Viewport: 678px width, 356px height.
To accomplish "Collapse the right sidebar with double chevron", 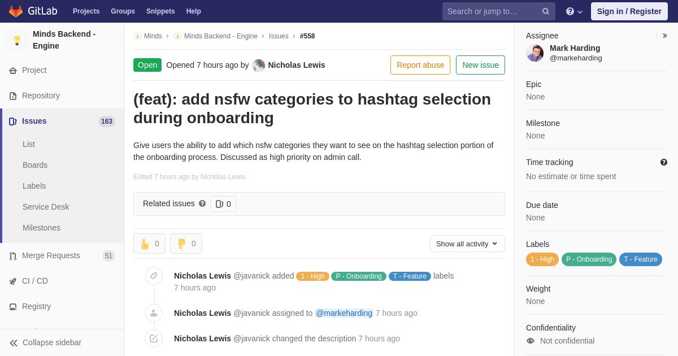I will 664,36.
